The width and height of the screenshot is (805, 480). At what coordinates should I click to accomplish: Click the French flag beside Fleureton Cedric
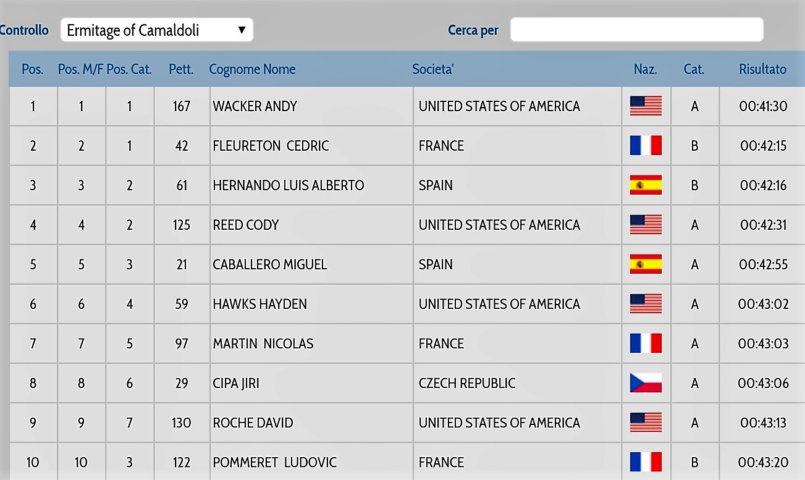[x=646, y=146]
